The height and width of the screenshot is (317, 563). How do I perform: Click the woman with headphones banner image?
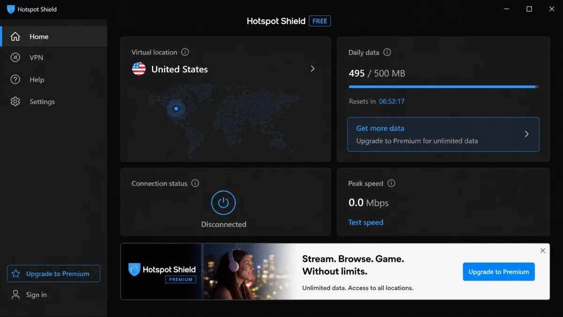coord(249,271)
